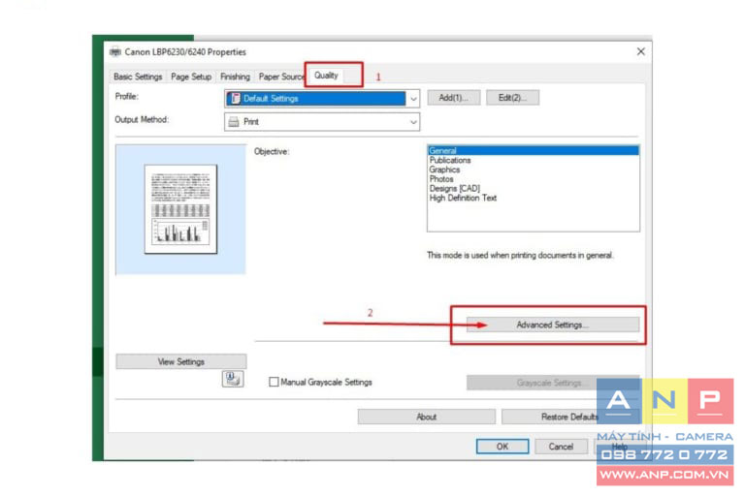Click the Add(1)... profile button
The height and width of the screenshot is (496, 745).
click(x=453, y=98)
